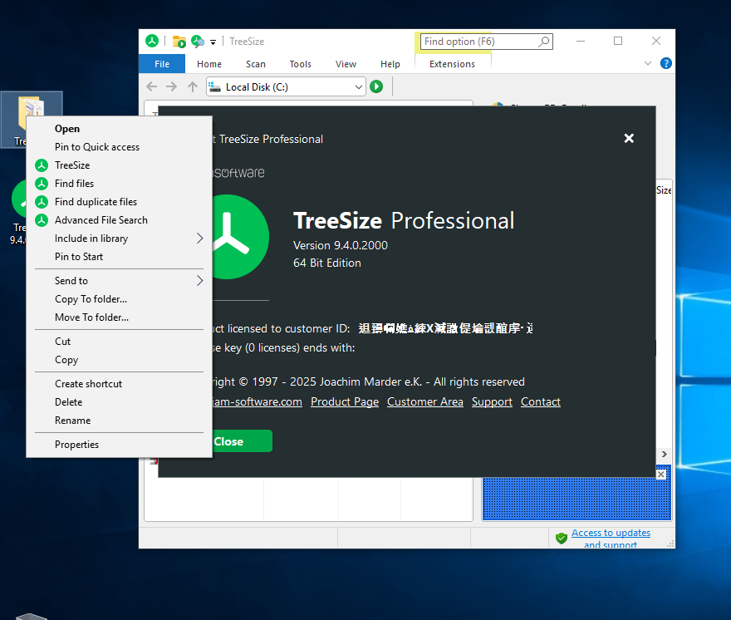The width and height of the screenshot is (731, 620).
Task: Close the blue panel with its X button
Action: tap(661, 475)
